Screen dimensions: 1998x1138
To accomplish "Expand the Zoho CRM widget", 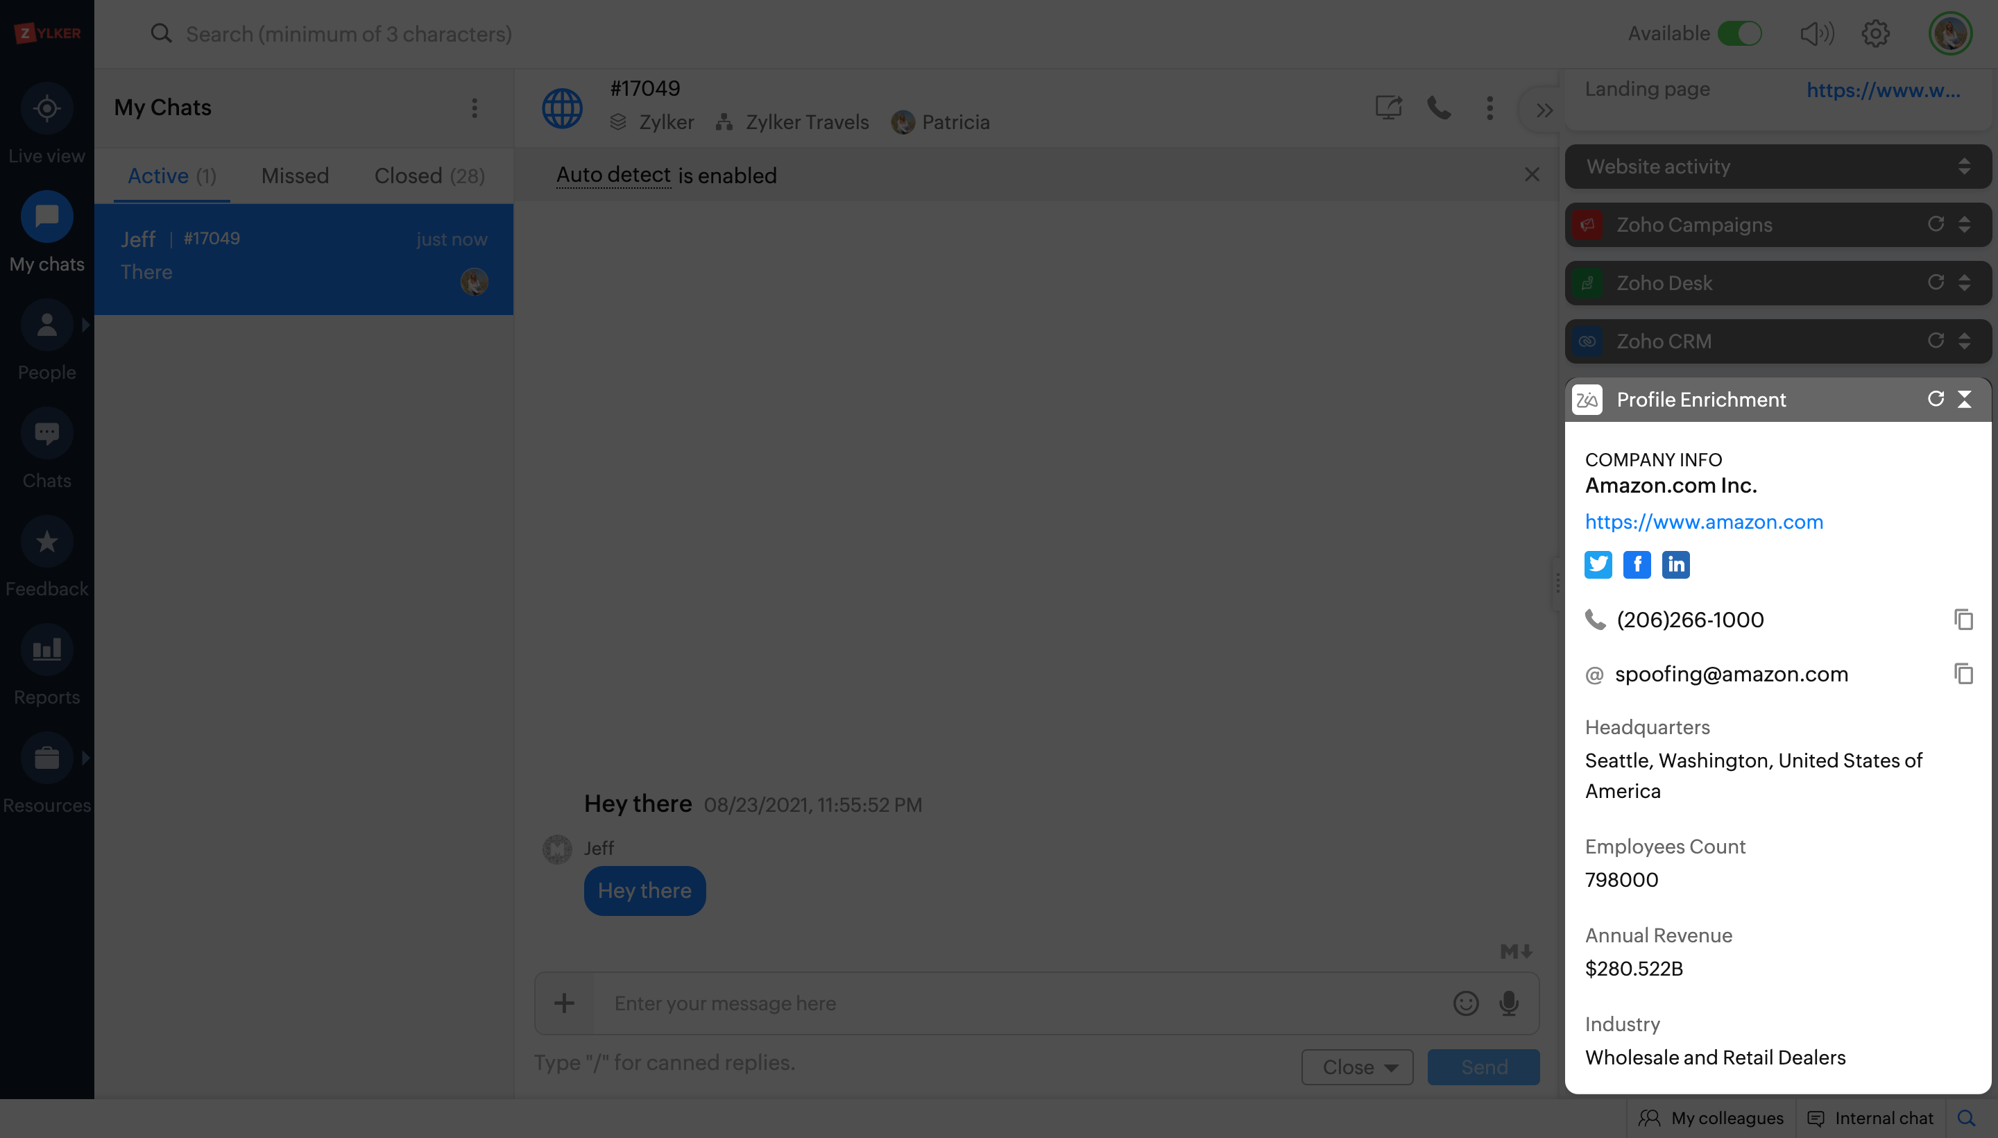I will coord(1963,341).
